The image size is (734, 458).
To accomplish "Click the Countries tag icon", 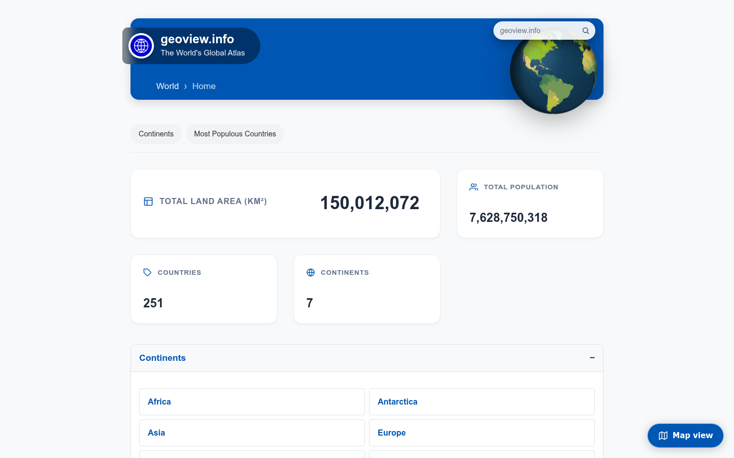I will 147,273.
